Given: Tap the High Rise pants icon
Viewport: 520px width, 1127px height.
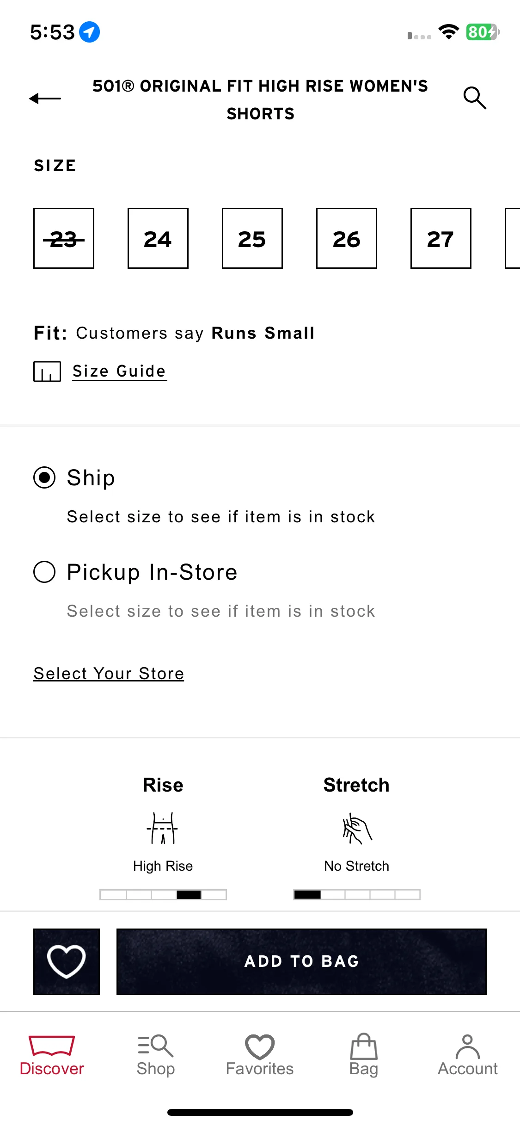Looking at the screenshot, I should tap(163, 828).
